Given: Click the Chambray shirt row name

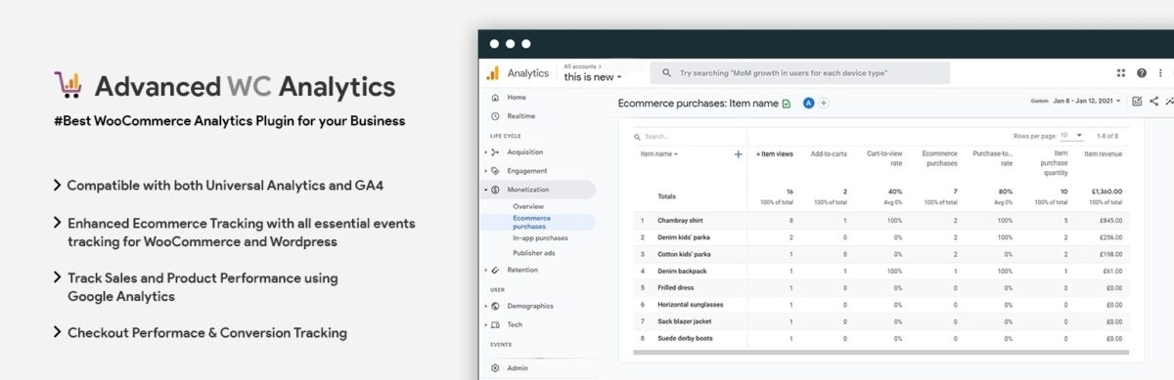Looking at the screenshot, I should point(679,221).
